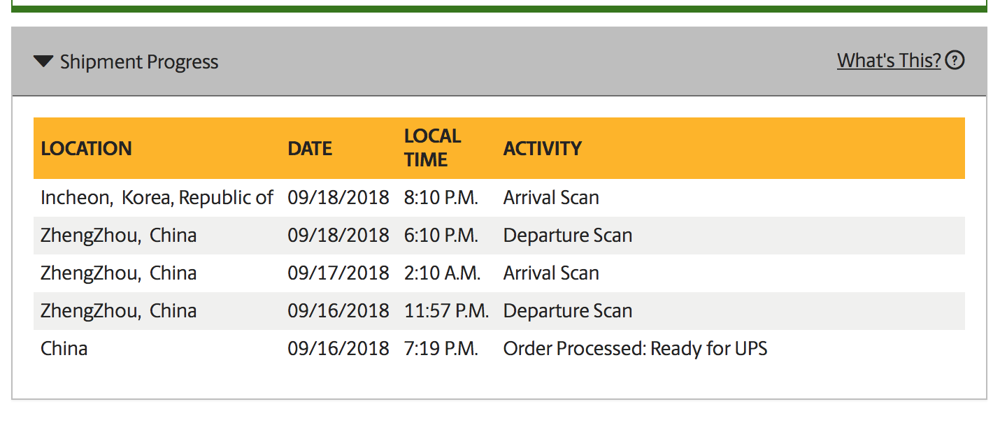This screenshot has height=432, width=993.
Task: Collapse the Shipment Progress triangle
Action: (43, 62)
